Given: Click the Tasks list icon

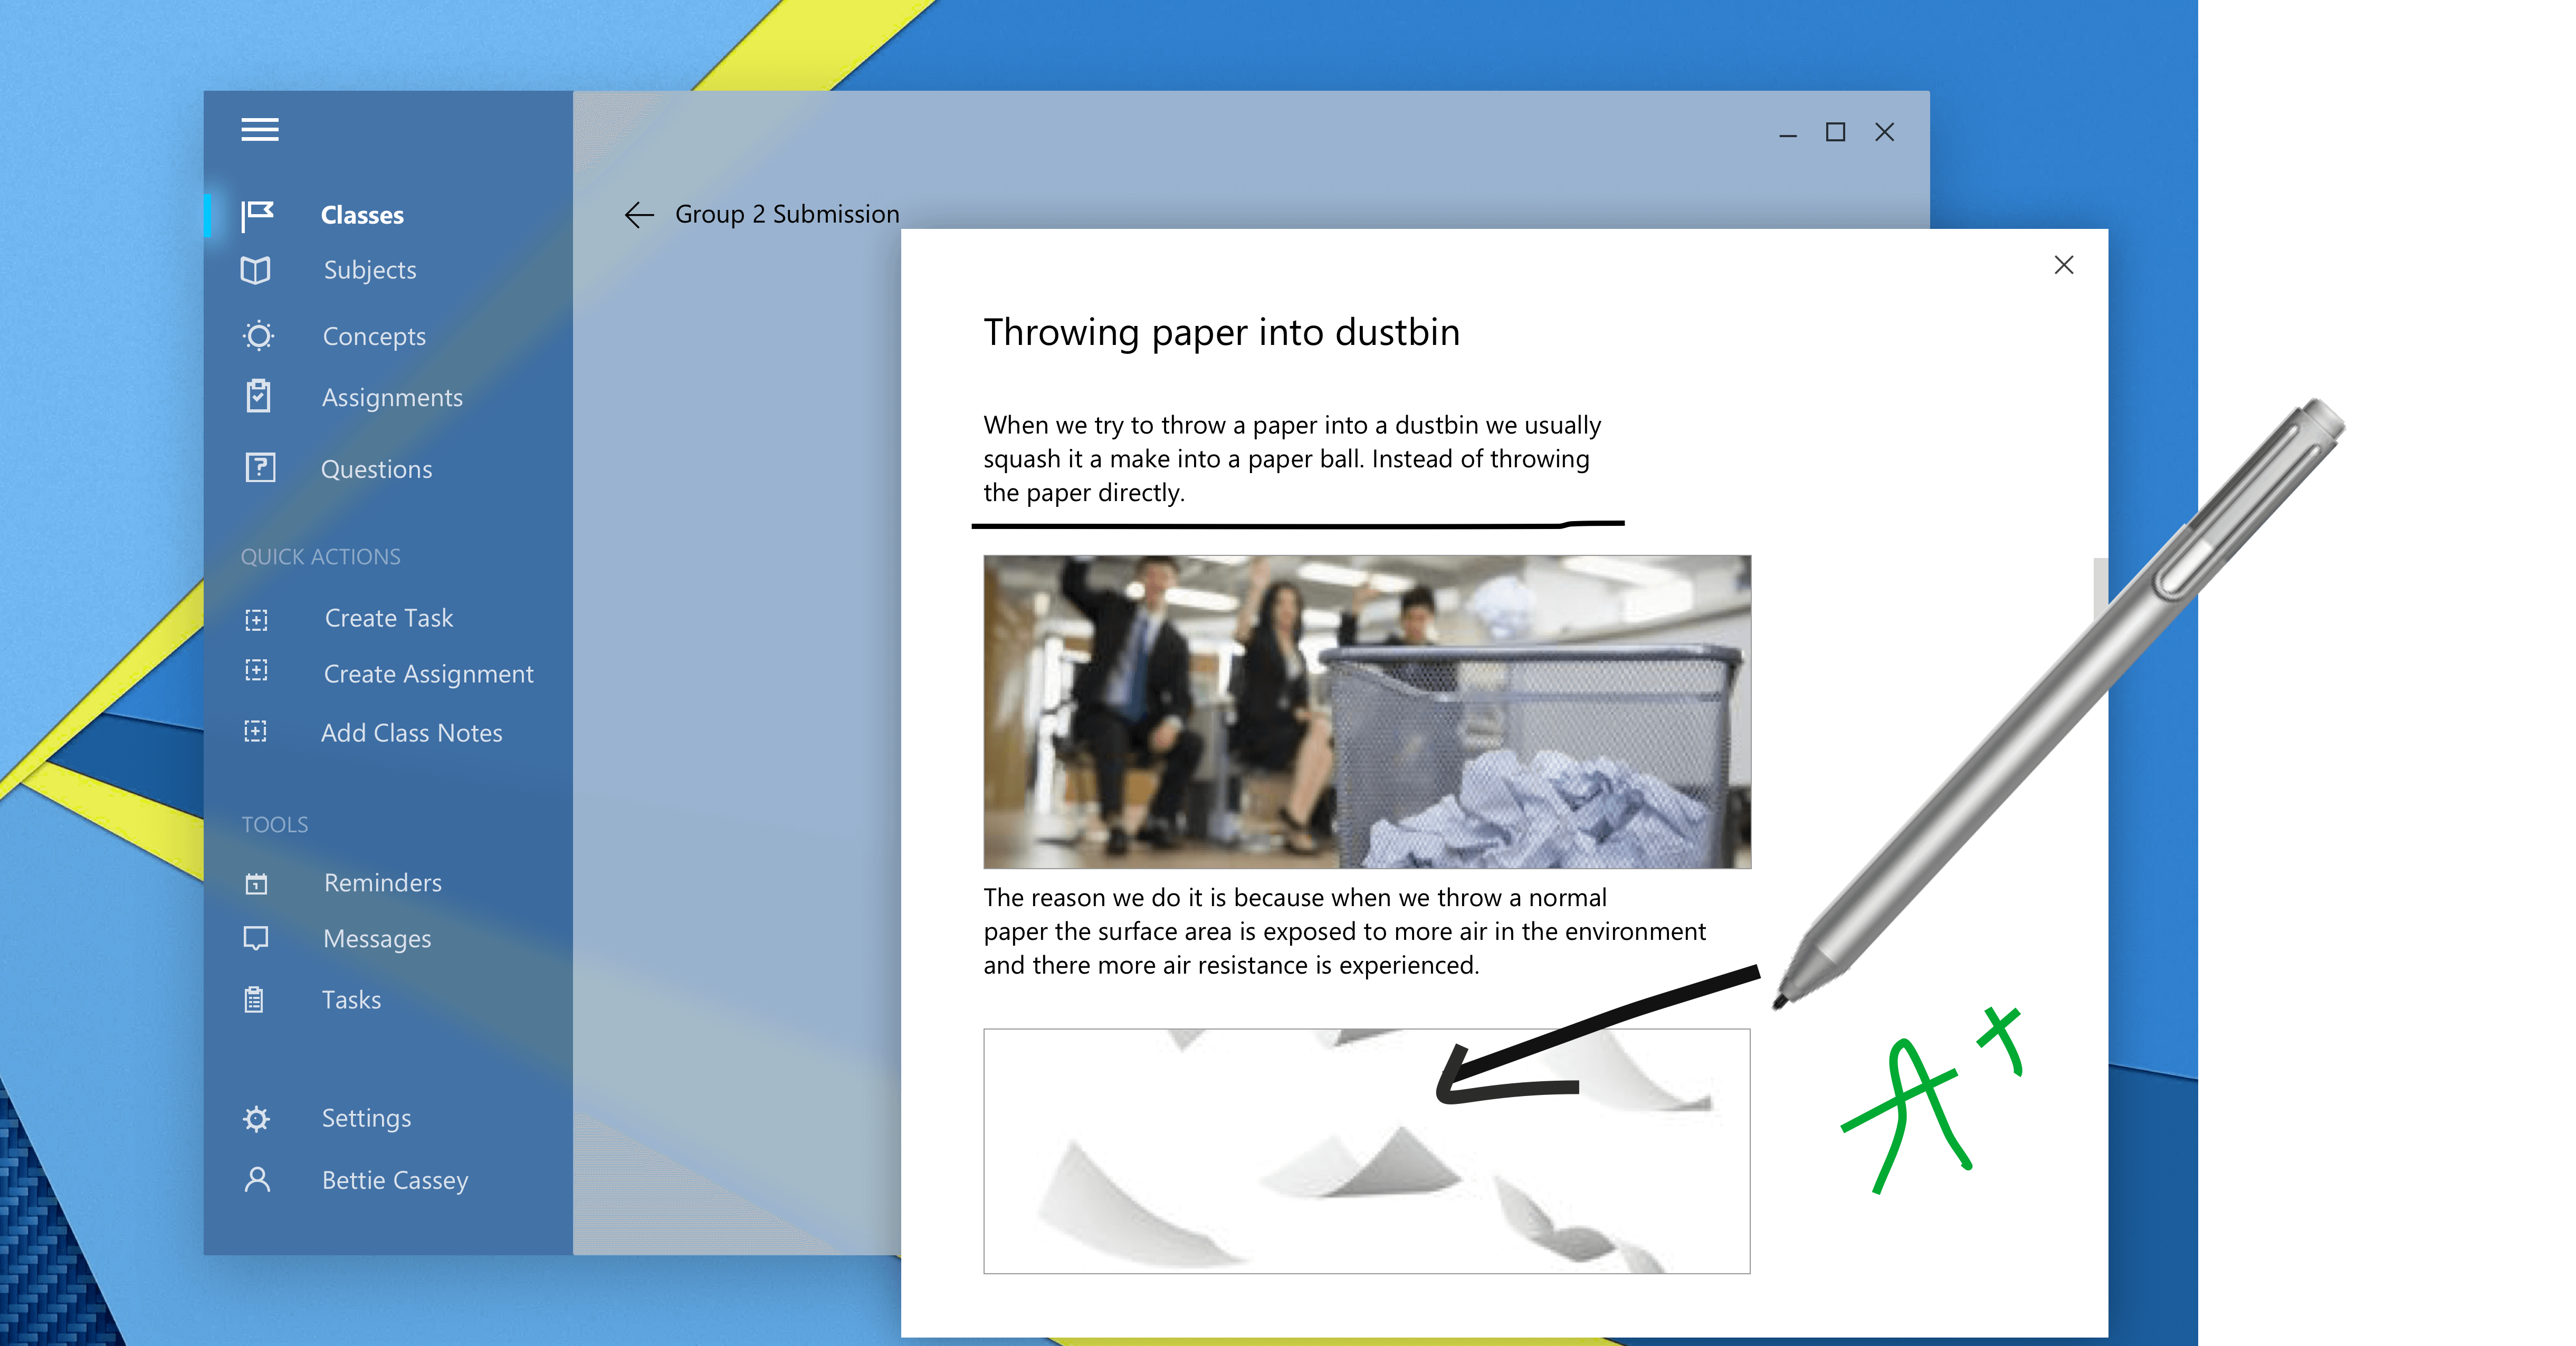Looking at the screenshot, I should click(254, 999).
